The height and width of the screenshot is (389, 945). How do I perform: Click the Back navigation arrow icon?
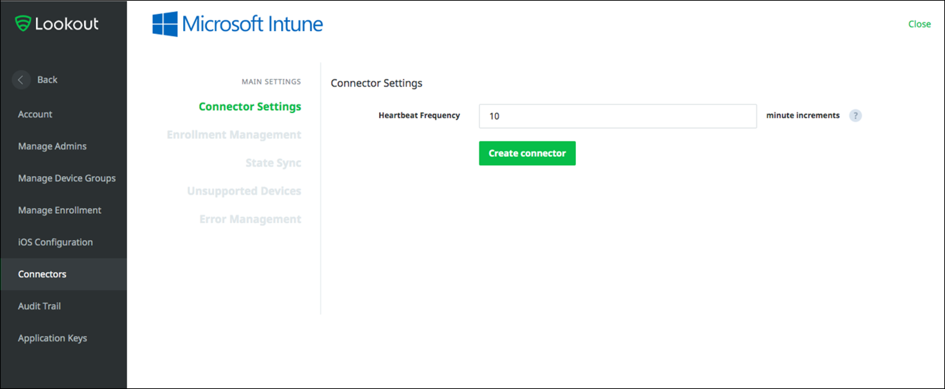pyautogui.click(x=20, y=79)
